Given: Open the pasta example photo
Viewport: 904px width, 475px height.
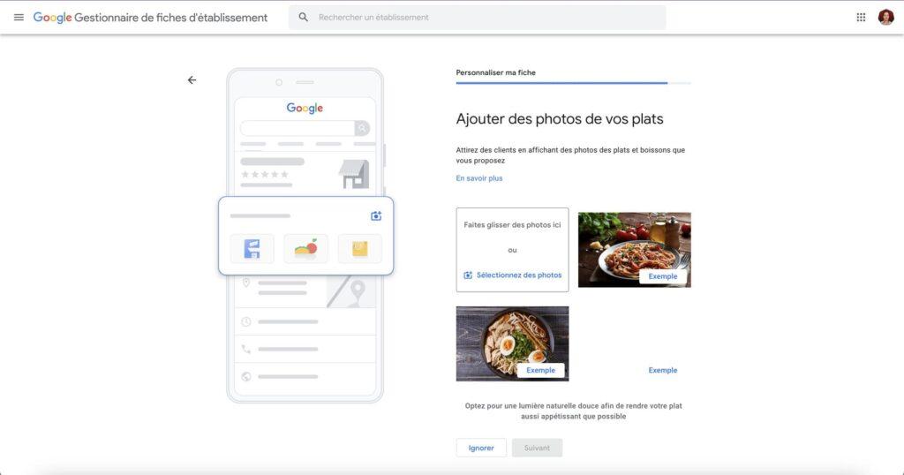Looking at the screenshot, I should [634, 250].
